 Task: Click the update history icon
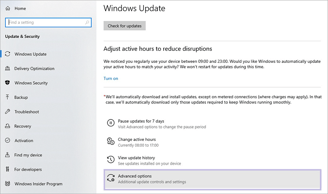(x=111, y=160)
